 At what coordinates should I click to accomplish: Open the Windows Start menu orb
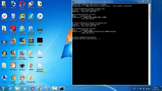tap(3, 88)
